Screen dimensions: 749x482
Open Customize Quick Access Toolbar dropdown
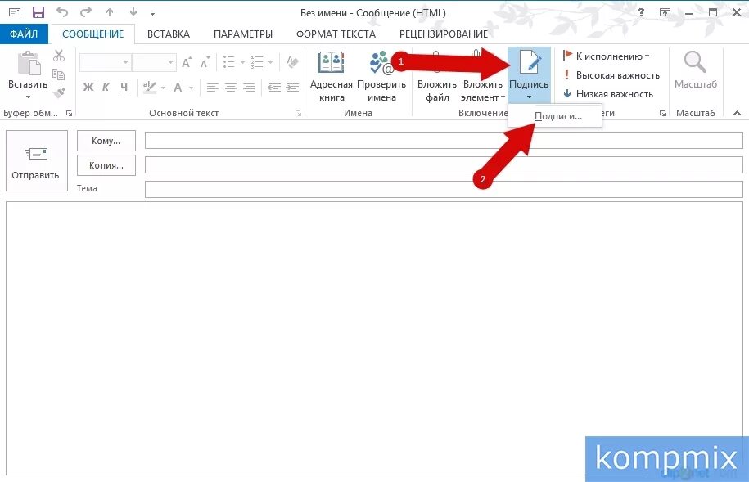[152, 13]
